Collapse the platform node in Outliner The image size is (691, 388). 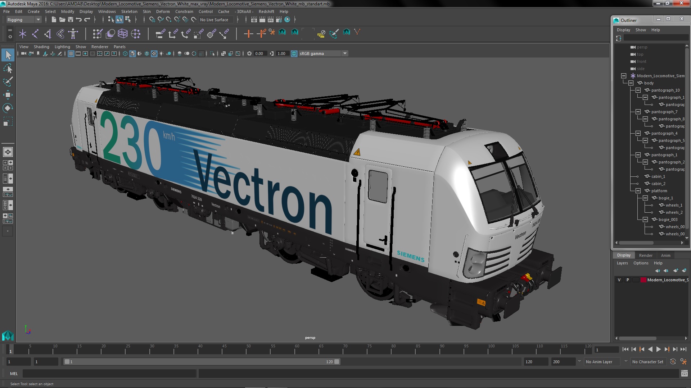click(638, 191)
